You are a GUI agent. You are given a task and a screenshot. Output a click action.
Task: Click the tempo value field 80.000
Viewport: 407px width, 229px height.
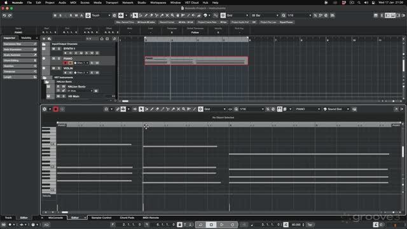coord(296,225)
